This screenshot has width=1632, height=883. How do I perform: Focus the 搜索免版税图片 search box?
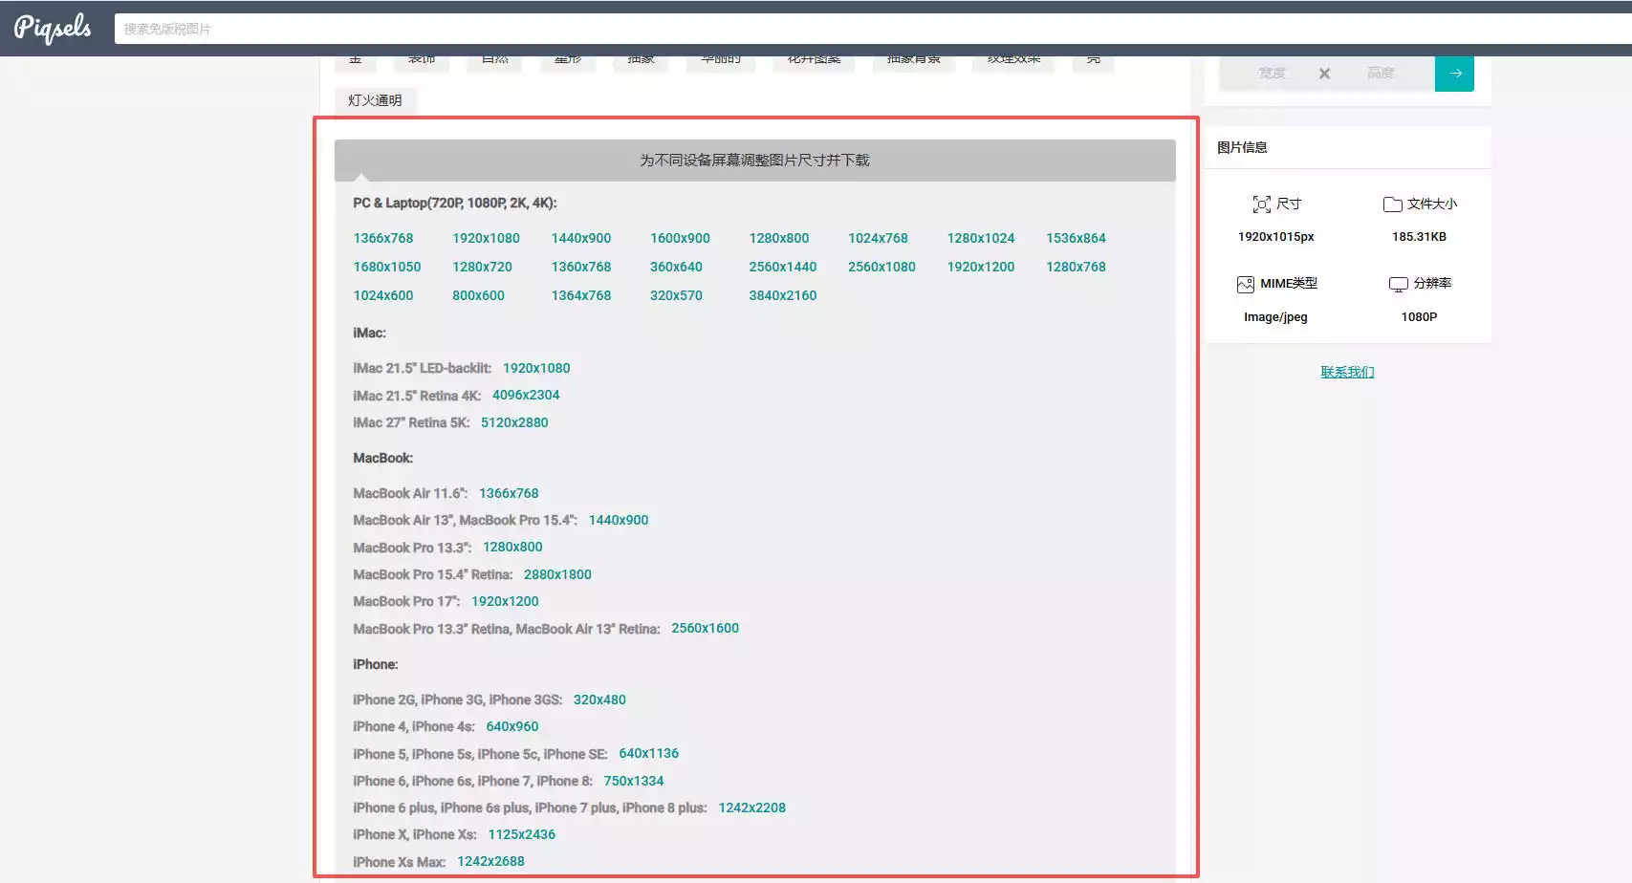coord(872,29)
